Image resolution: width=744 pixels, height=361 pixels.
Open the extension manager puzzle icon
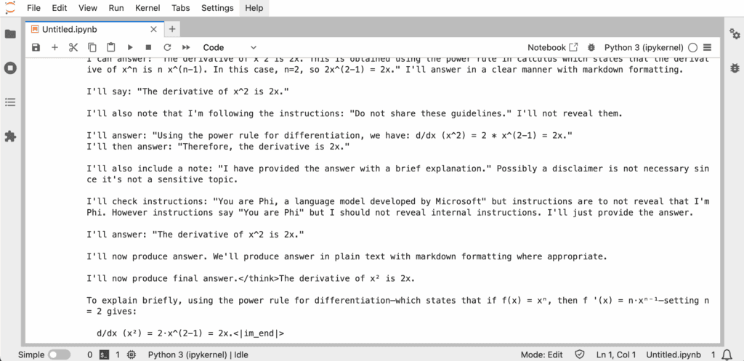click(10, 137)
